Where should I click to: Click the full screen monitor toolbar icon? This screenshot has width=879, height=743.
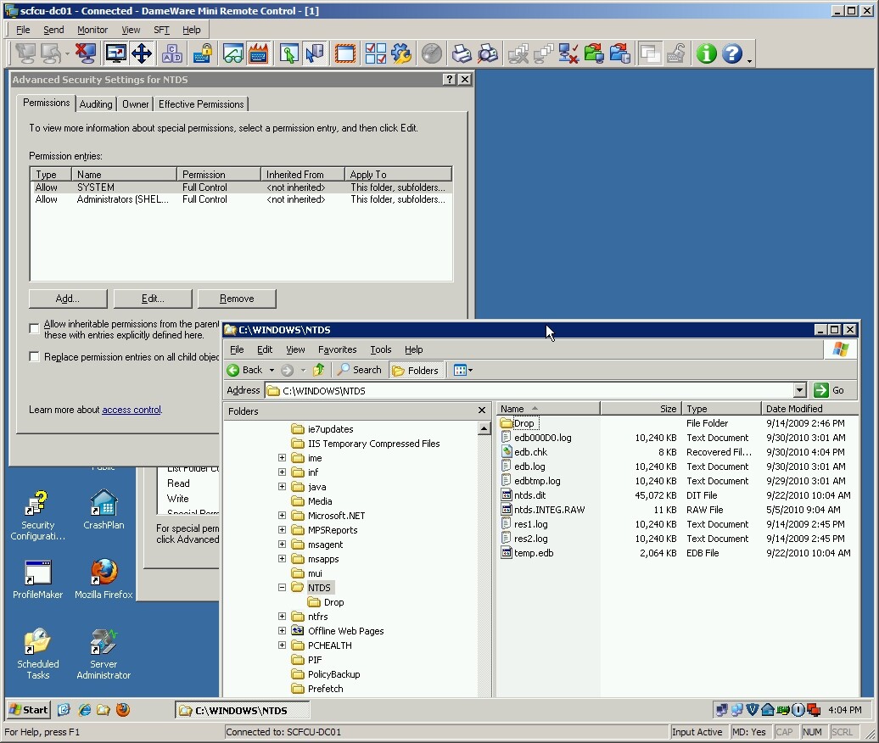coord(115,53)
